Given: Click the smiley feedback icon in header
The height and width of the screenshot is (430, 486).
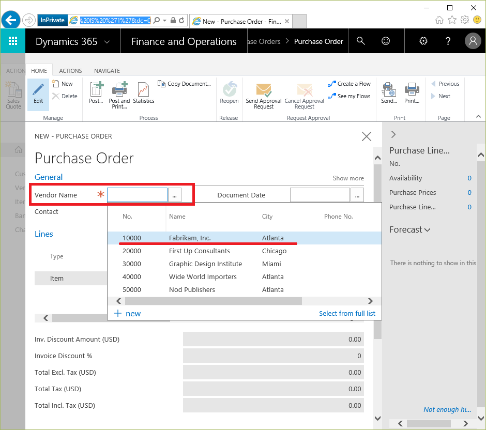Looking at the screenshot, I should (x=386, y=41).
